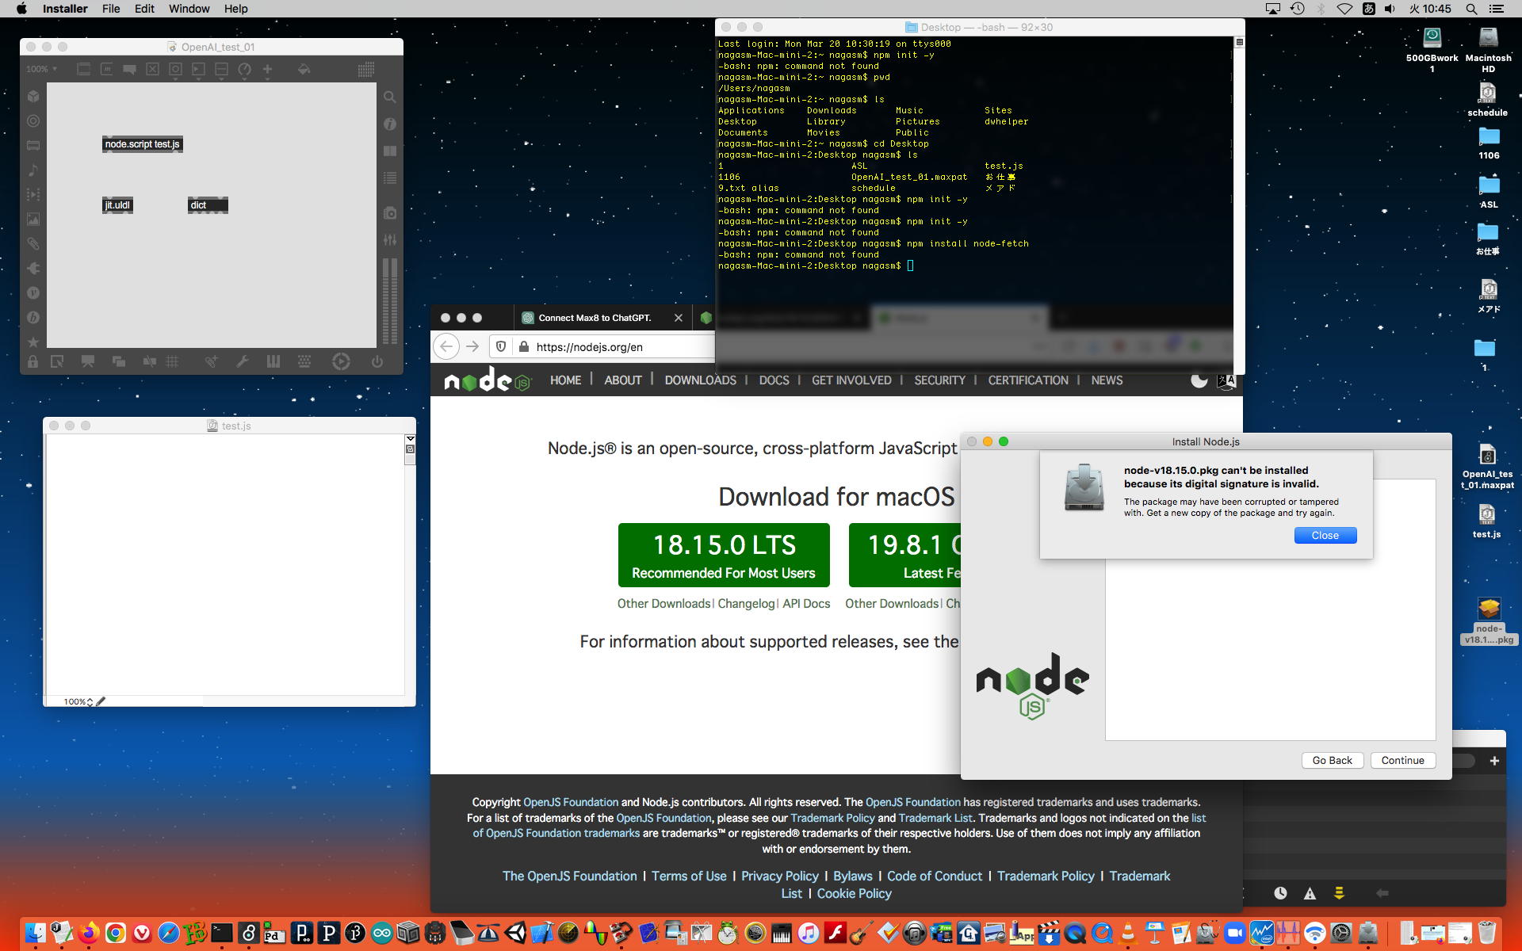Click the format palette paint bucket icon
This screenshot has width=1522, height=951.
point(304,70)
